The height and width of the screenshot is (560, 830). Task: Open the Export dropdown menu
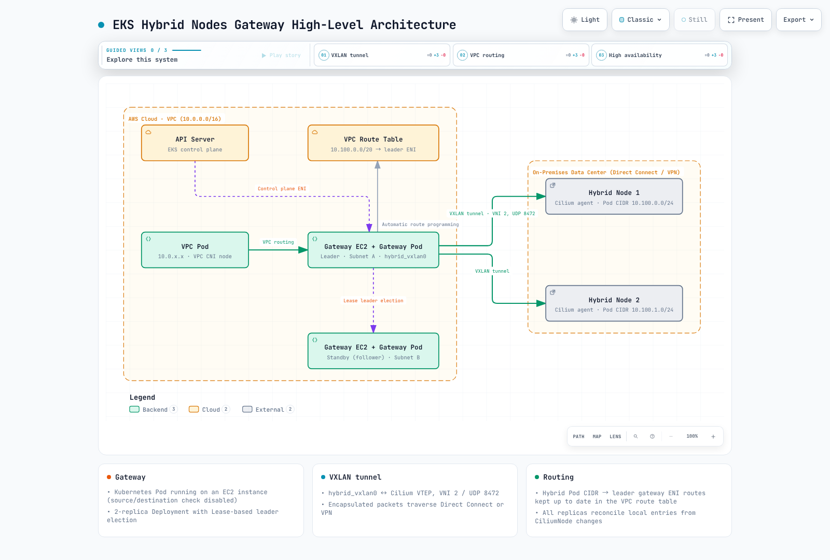(799, 20)
